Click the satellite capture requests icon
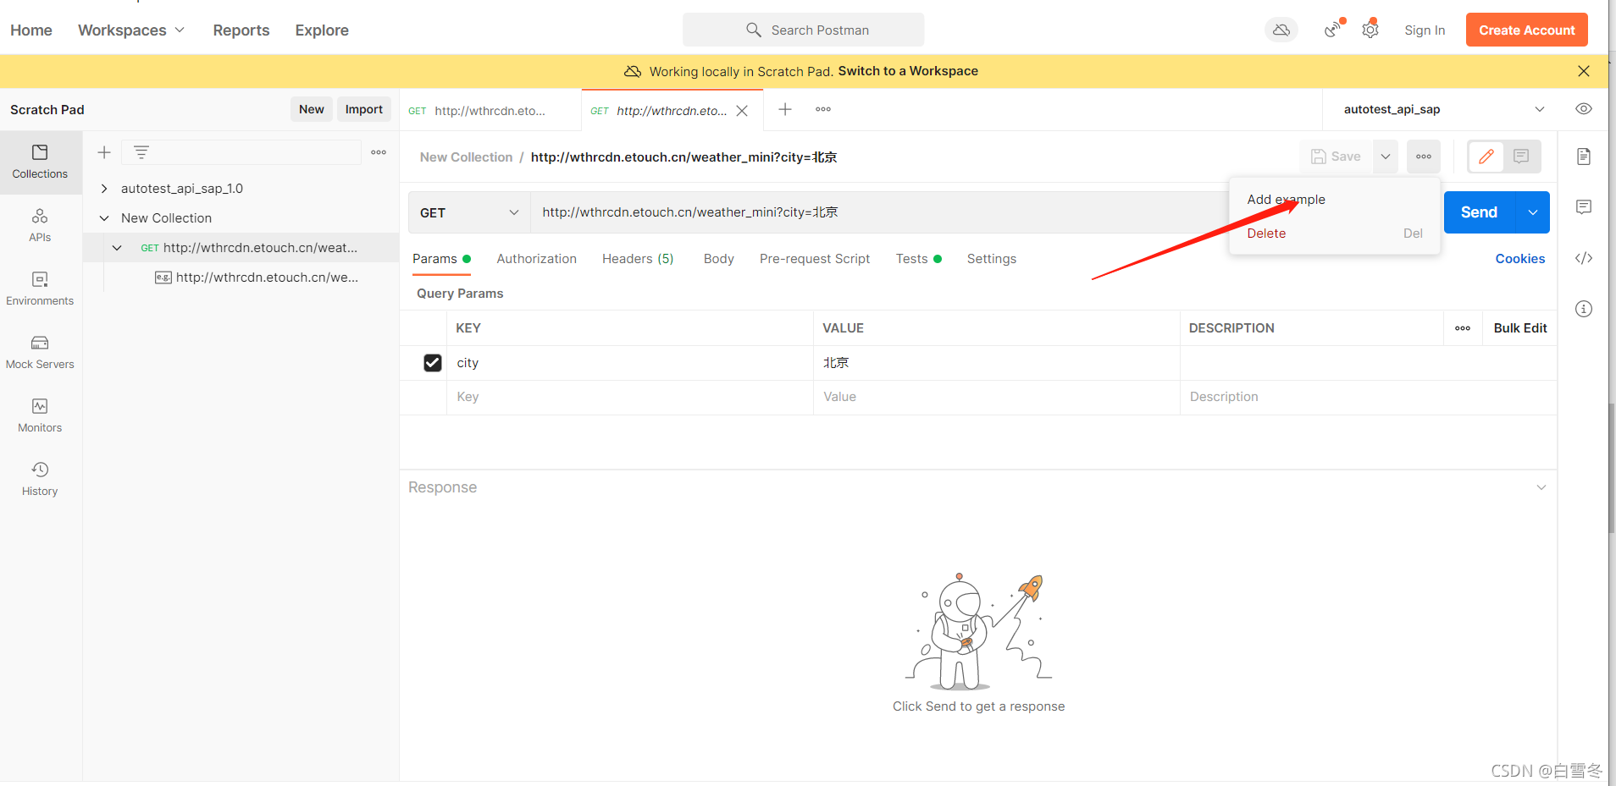The height and width of the screenshot is (786, 1616). pos(1333,30)
